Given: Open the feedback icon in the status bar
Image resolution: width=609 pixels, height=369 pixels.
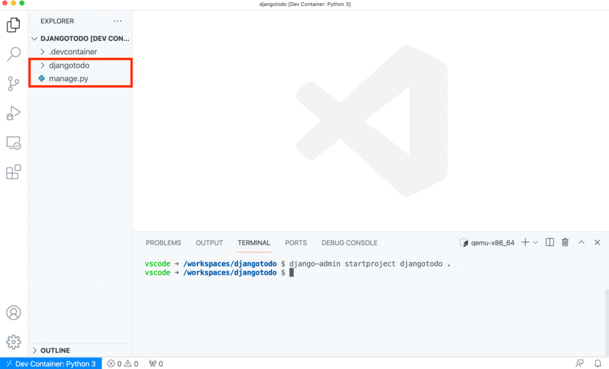Looking at the screenshot, I should tap(579, 364).
